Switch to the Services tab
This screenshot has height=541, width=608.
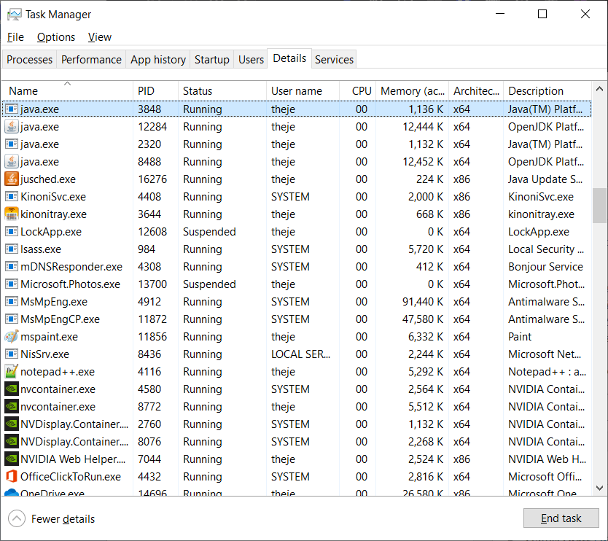(334, 60)
